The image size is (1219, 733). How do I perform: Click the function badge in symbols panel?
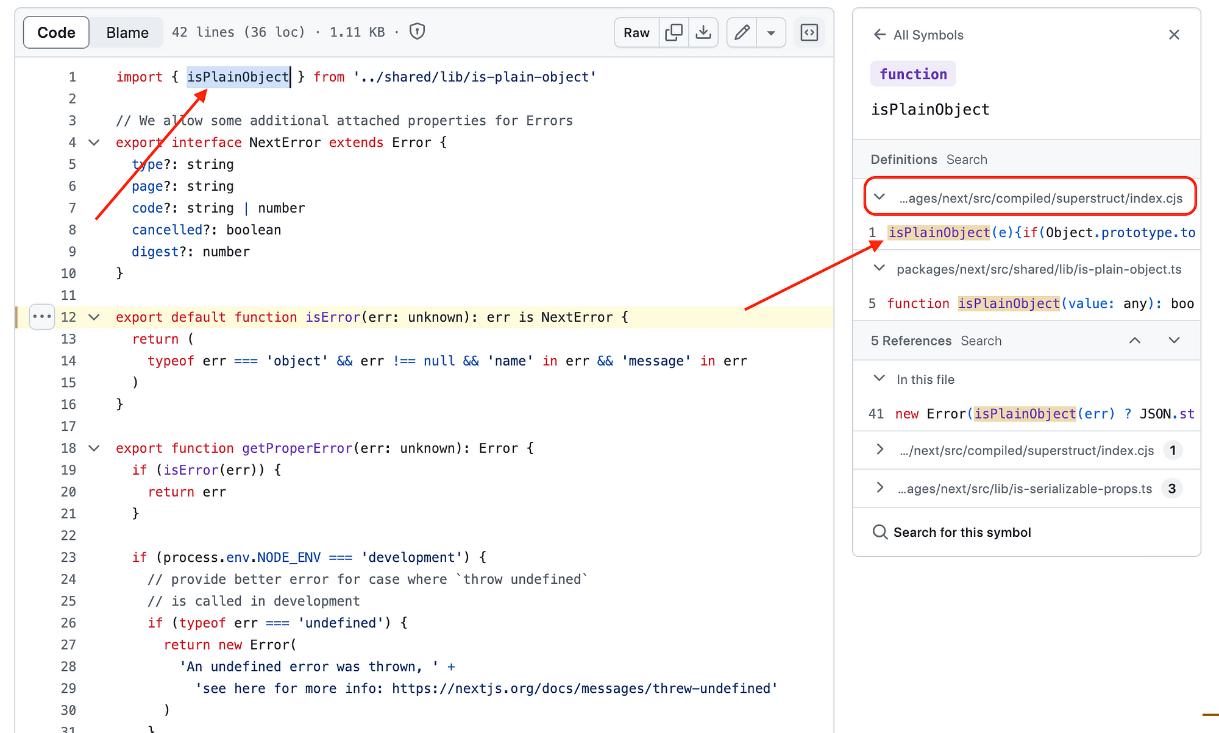click(913, 74)
